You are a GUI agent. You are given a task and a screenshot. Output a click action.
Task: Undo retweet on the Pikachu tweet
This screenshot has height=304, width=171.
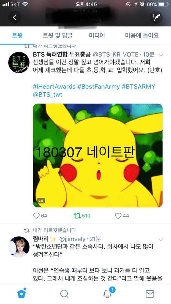tap(82, 216)
